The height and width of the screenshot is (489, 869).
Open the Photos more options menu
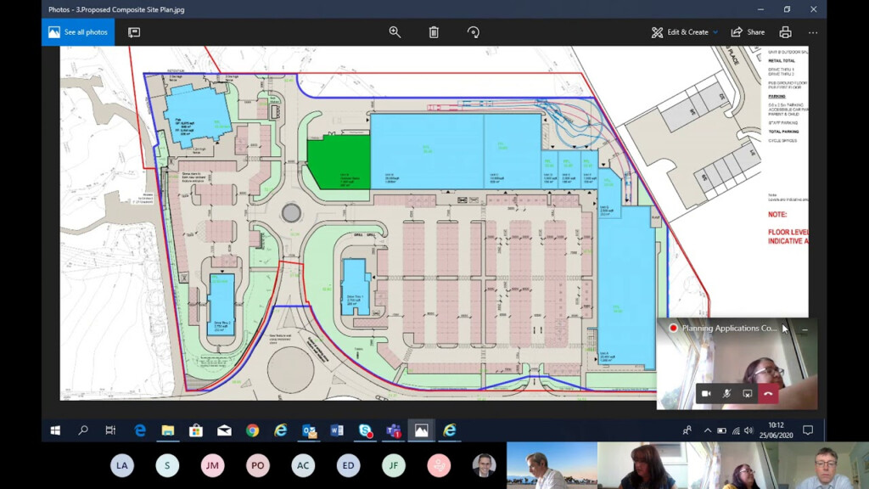point(813,32)
